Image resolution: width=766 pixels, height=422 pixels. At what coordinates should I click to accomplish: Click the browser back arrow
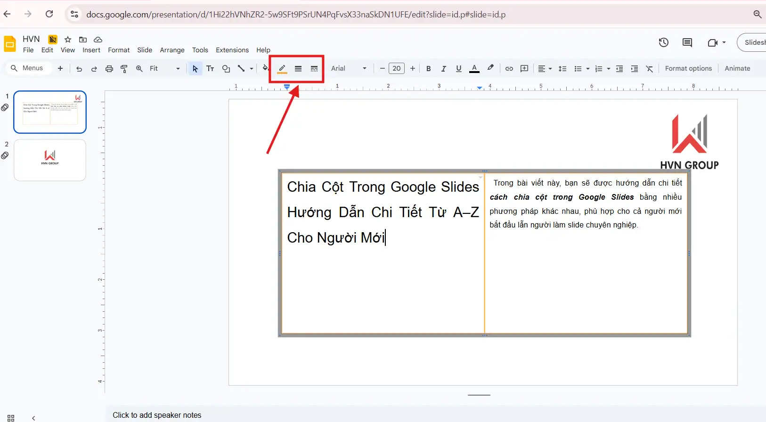pos(7,14)
